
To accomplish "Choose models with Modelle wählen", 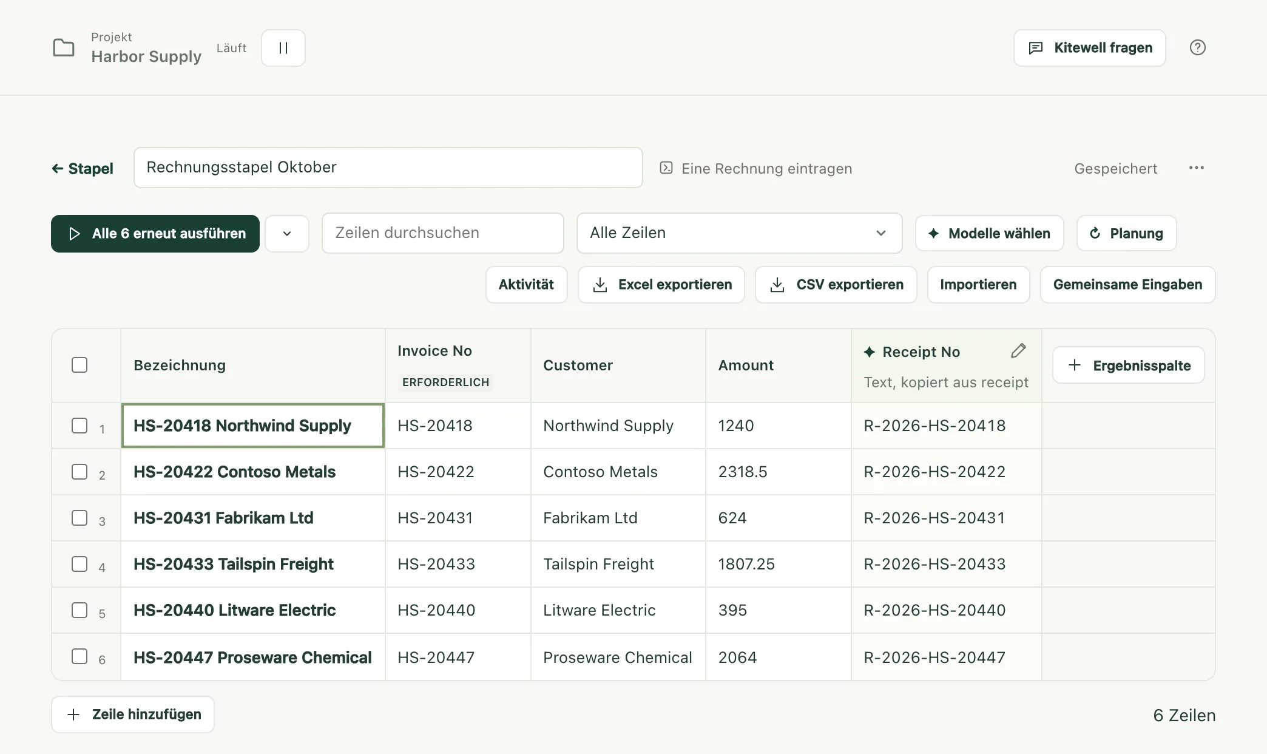I will click(x=989, y=234).
